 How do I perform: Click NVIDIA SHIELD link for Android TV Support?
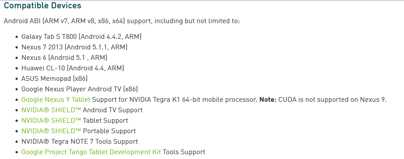pos(51,110)
